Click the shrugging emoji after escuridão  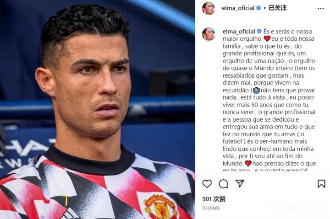click(x=257, y=90)
